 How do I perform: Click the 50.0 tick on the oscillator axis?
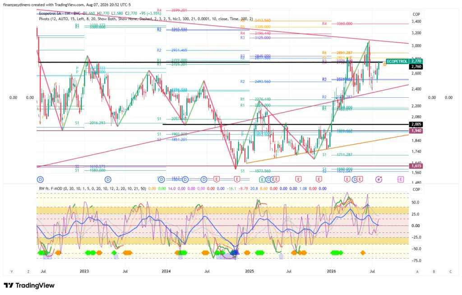(416, 202)
